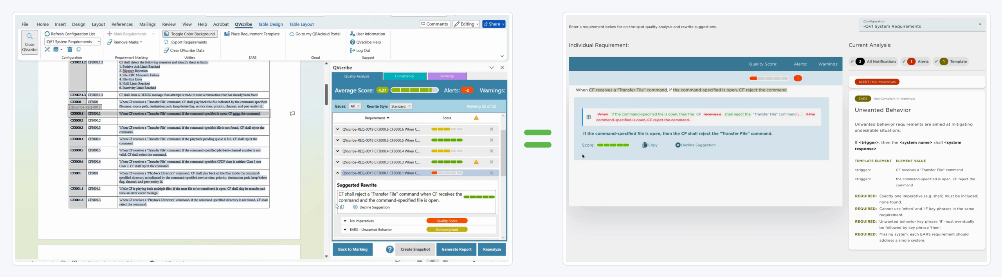Click the Create Snapshot button
Screen dimensions: 1002x277
tap(415, 249)
